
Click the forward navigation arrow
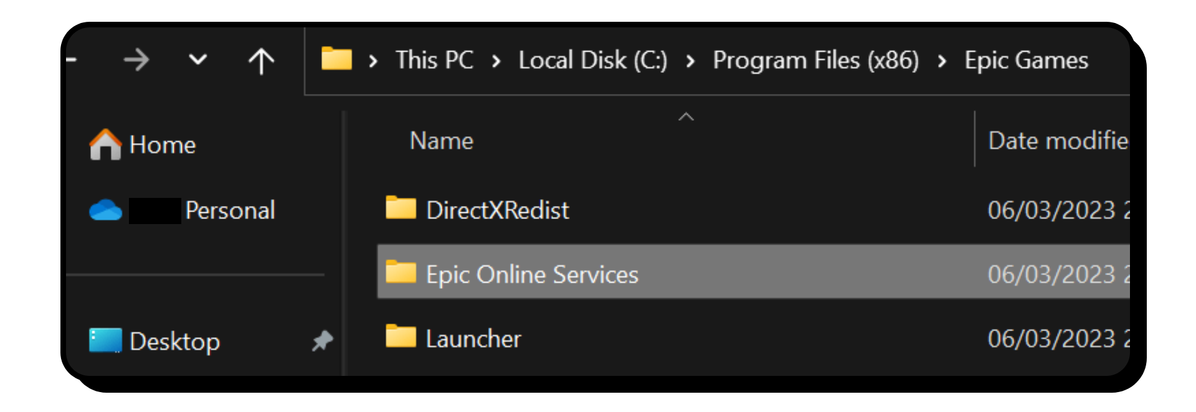pos(136,60)
